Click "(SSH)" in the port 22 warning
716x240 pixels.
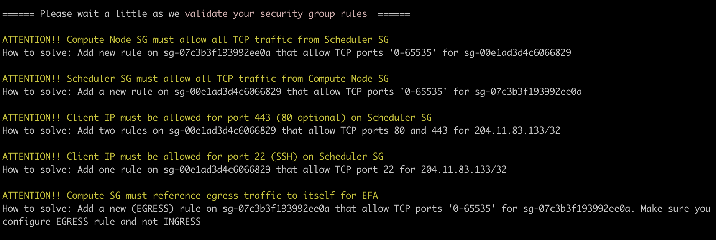[284, 157]
